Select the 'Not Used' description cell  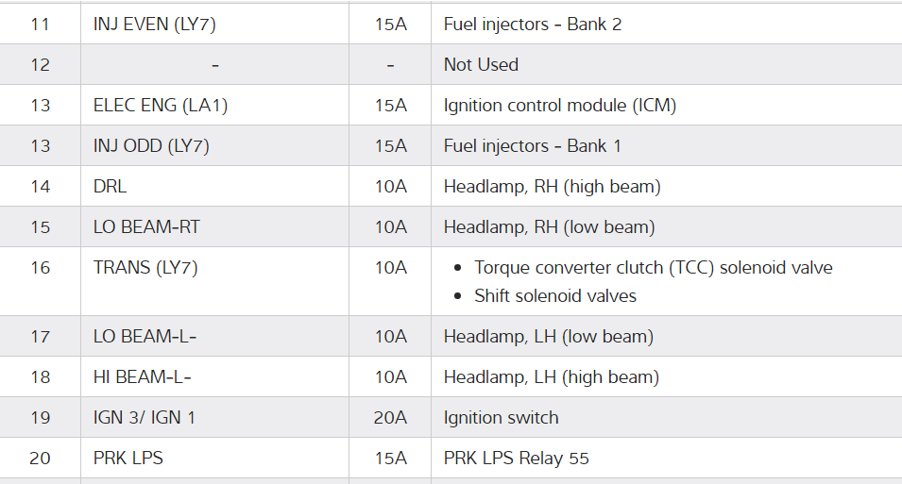481,65
